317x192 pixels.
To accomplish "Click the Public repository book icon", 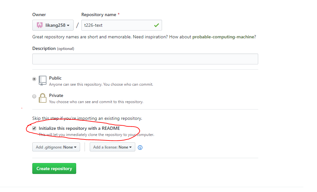I will coord(43,81).
